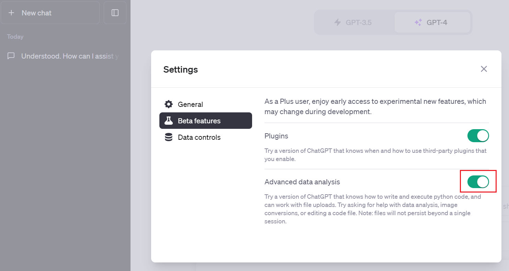The image size is (509, 271).
Task: Open the General settings tab
Action: click(190, 104)
